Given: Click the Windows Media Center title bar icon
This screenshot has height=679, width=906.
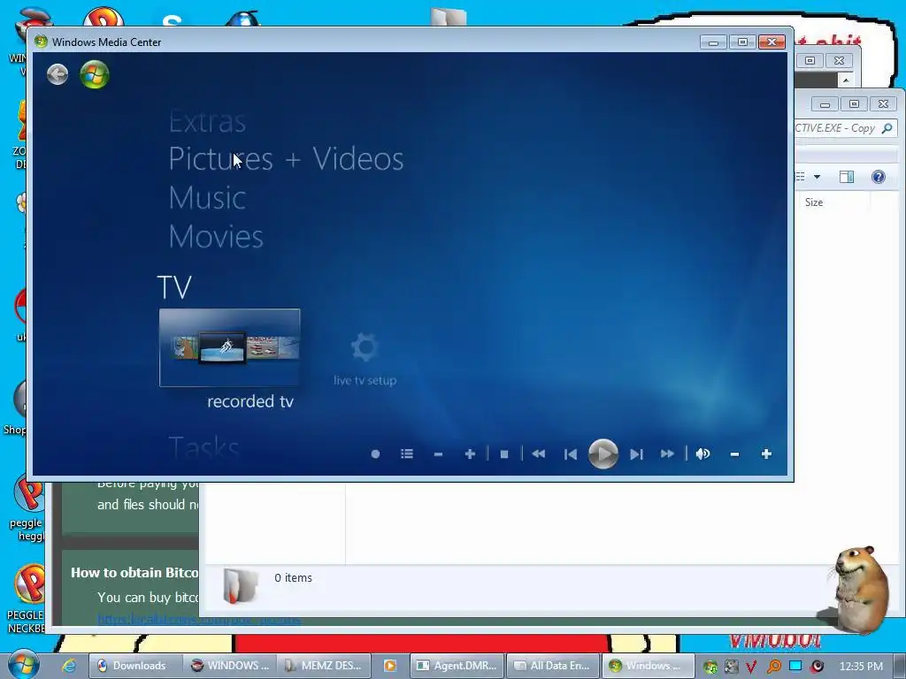Looking at the screenshot, I should pos(41,42).
